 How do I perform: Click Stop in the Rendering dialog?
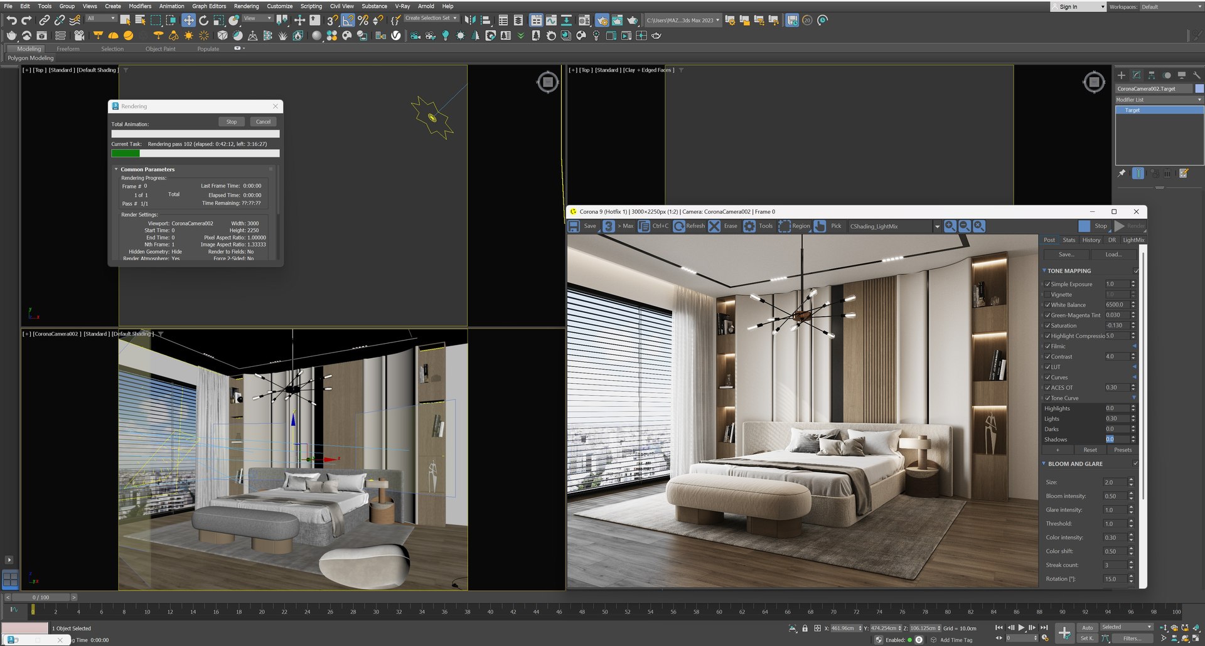[x=232, y=122]
